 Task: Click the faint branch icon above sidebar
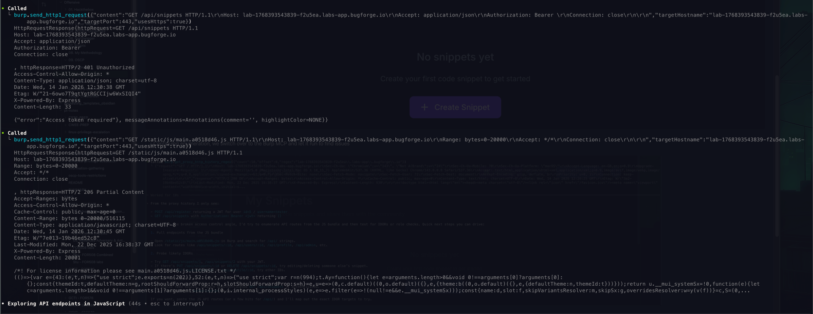click(x=44, y=5)
